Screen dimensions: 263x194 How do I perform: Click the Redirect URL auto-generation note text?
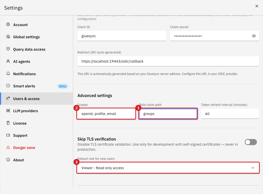coord(157,74)
